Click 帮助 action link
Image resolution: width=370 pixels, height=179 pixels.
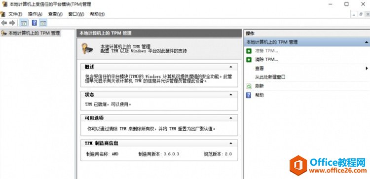point(259,95)
